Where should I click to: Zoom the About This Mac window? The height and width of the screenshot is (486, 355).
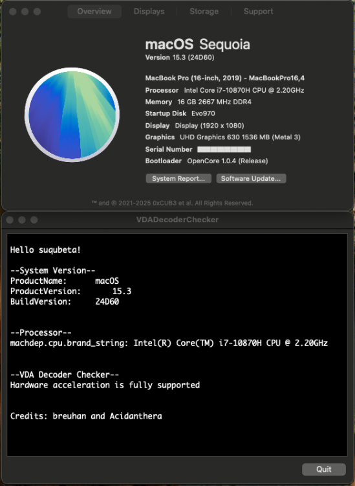click(37, 12)
